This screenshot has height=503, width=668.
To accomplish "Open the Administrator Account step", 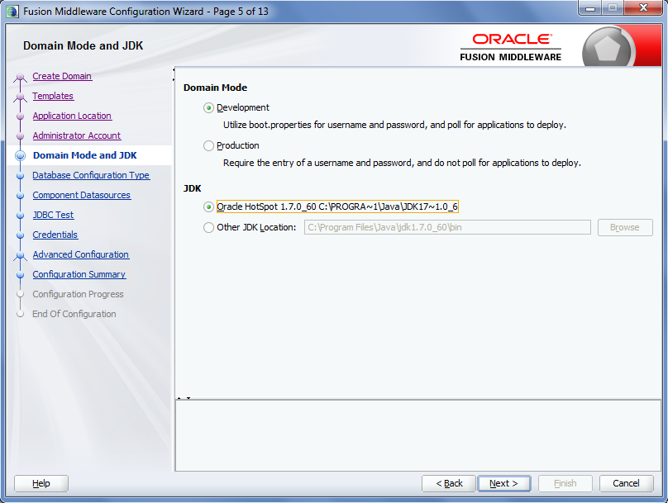I will [x=77, y=135].
